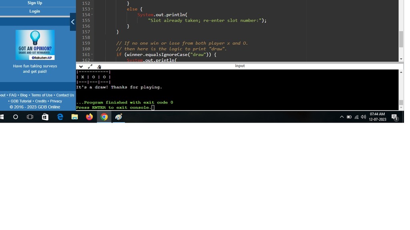Click the code editor scrollbar thumb
This screenshot has height=230, width=410.
pos(401,39)
